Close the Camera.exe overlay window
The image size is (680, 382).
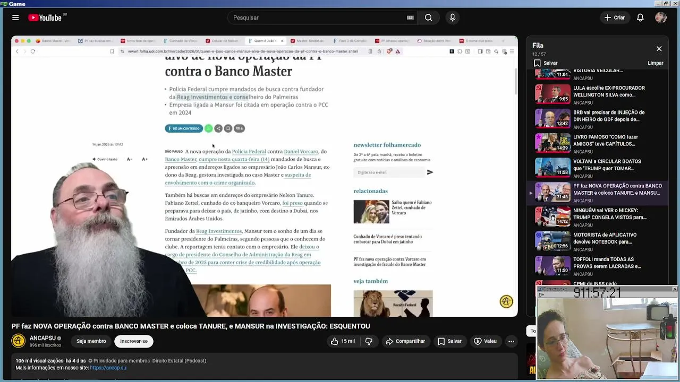(x=675, y=289)
